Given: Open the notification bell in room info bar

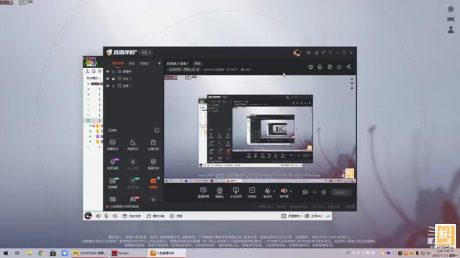Looking at the screenshot, I should click(x=339, y=67).
